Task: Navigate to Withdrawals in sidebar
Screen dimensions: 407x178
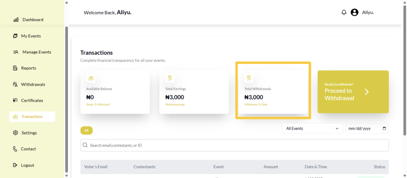Action: click(x=33, y=84)
